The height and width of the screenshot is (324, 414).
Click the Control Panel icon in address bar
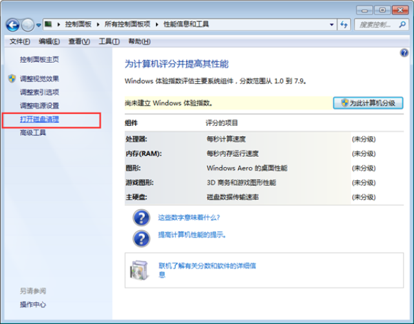coord(48,25)
